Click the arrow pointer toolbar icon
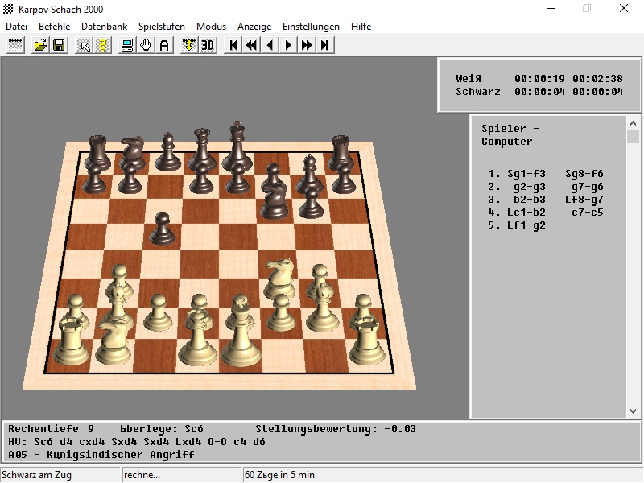The image size is (644, 483). tap(84, 45)
